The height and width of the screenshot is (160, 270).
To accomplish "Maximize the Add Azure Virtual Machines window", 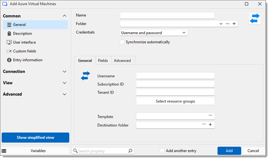I will (x=247, y=4).
